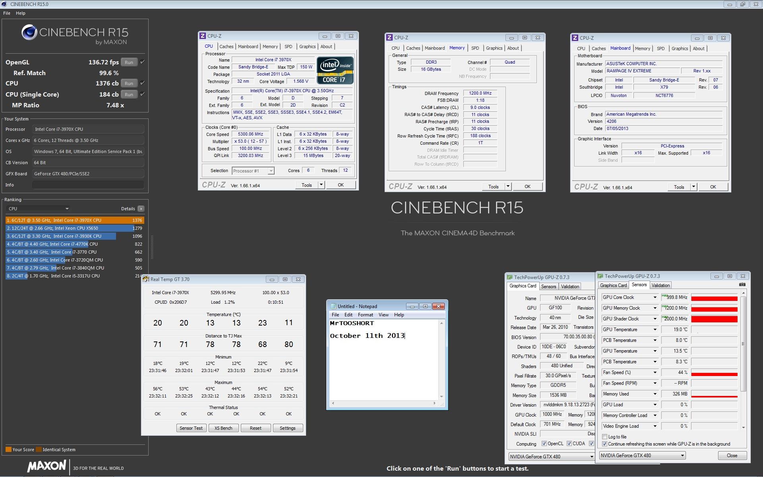Click the CPU-Z Mainboard window title icon
This screenshot has height=477, width=763.
(x=575, y=38)
